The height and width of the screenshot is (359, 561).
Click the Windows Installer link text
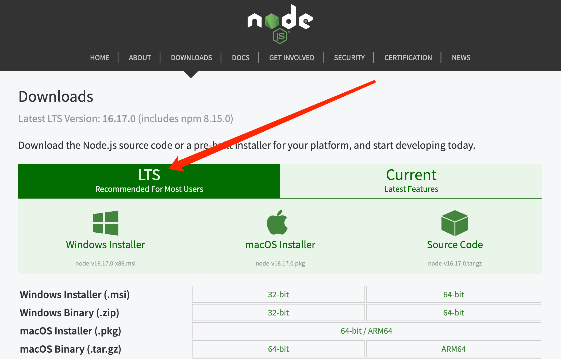tap(106, 245)
